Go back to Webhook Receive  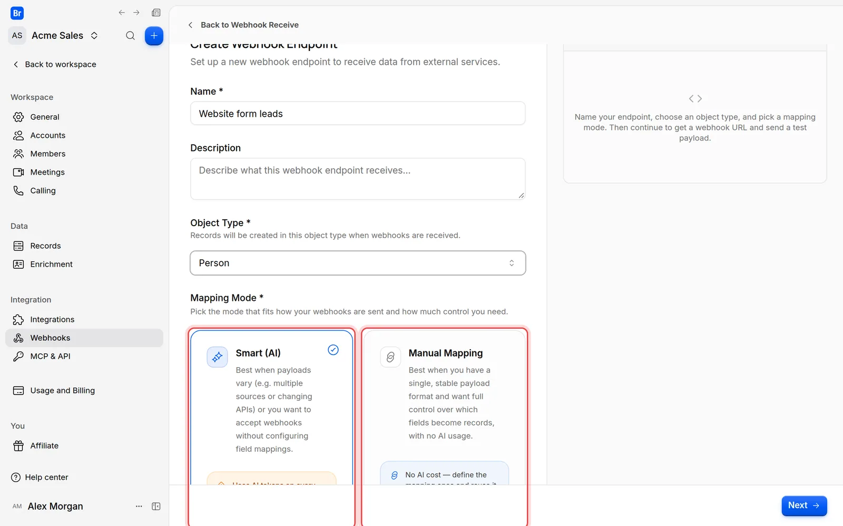(x=243, y=25)
